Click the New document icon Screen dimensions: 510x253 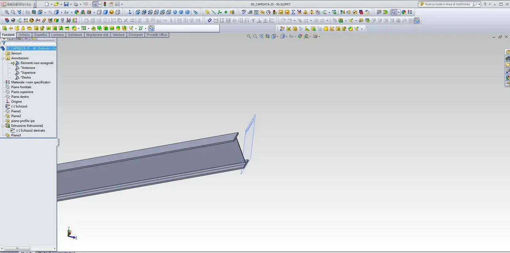point(46,4)
